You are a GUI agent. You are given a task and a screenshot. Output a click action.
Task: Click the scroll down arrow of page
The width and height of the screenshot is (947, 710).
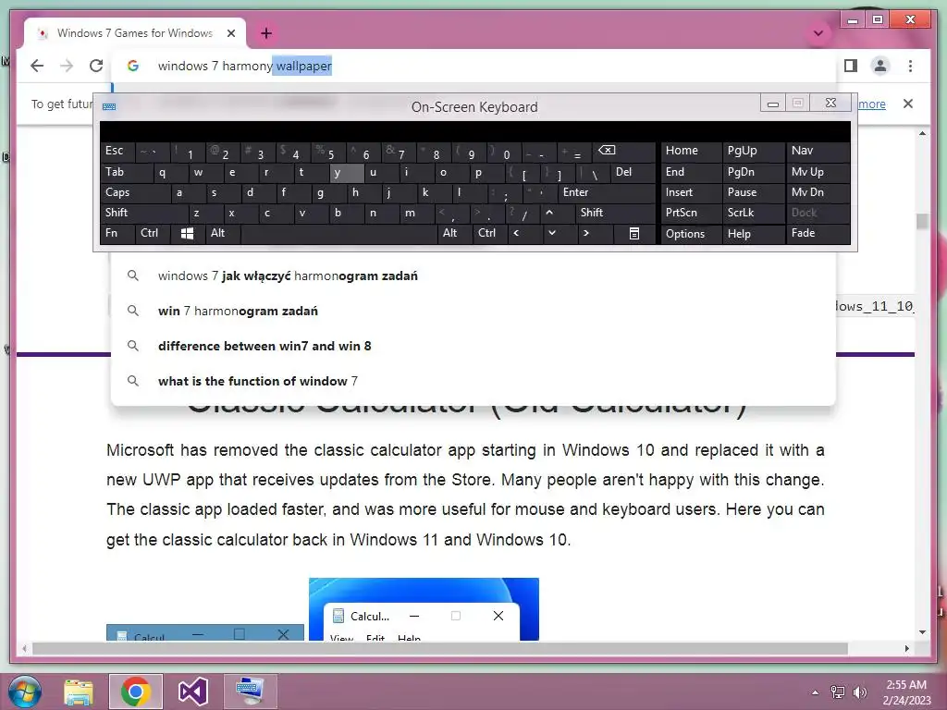pos(922,632)
